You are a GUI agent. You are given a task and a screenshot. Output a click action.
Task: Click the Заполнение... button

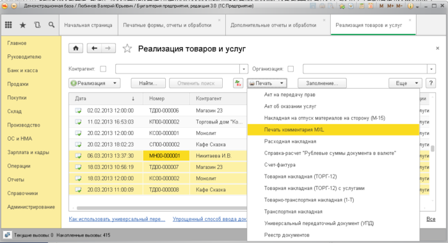322,83
